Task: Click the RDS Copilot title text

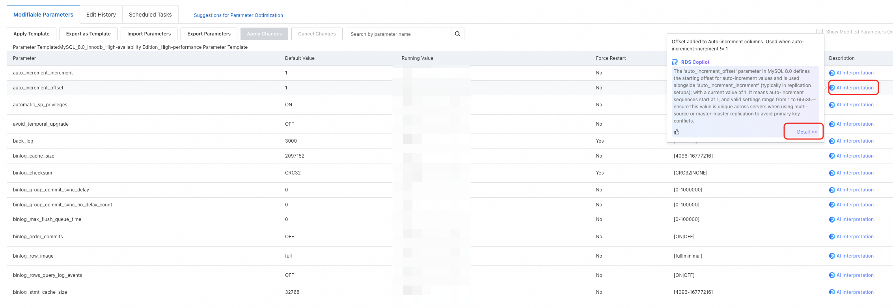Action: (695, 62)
